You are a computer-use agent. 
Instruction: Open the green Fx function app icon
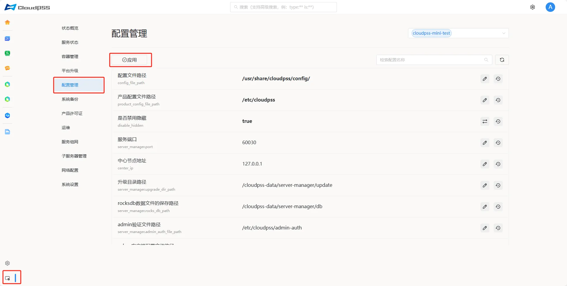[7, 53]
